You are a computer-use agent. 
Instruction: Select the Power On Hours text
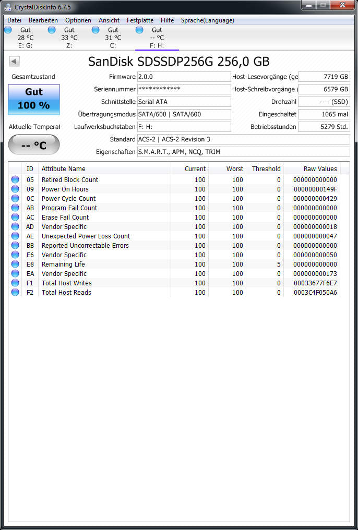click(x=65, y=189)
